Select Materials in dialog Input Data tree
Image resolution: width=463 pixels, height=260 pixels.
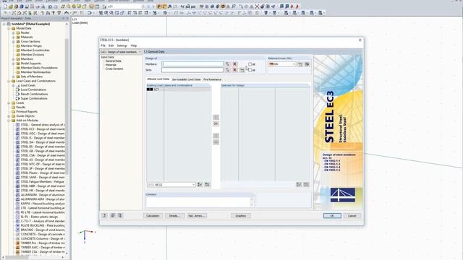tap(111, 65)
